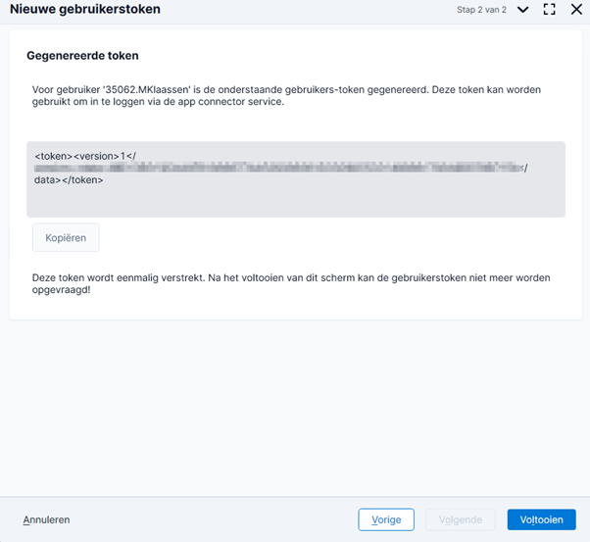Click the 'Nieuwe gebruikerstoken' dialog title
590x542 pixels.
tap(85, 10)
